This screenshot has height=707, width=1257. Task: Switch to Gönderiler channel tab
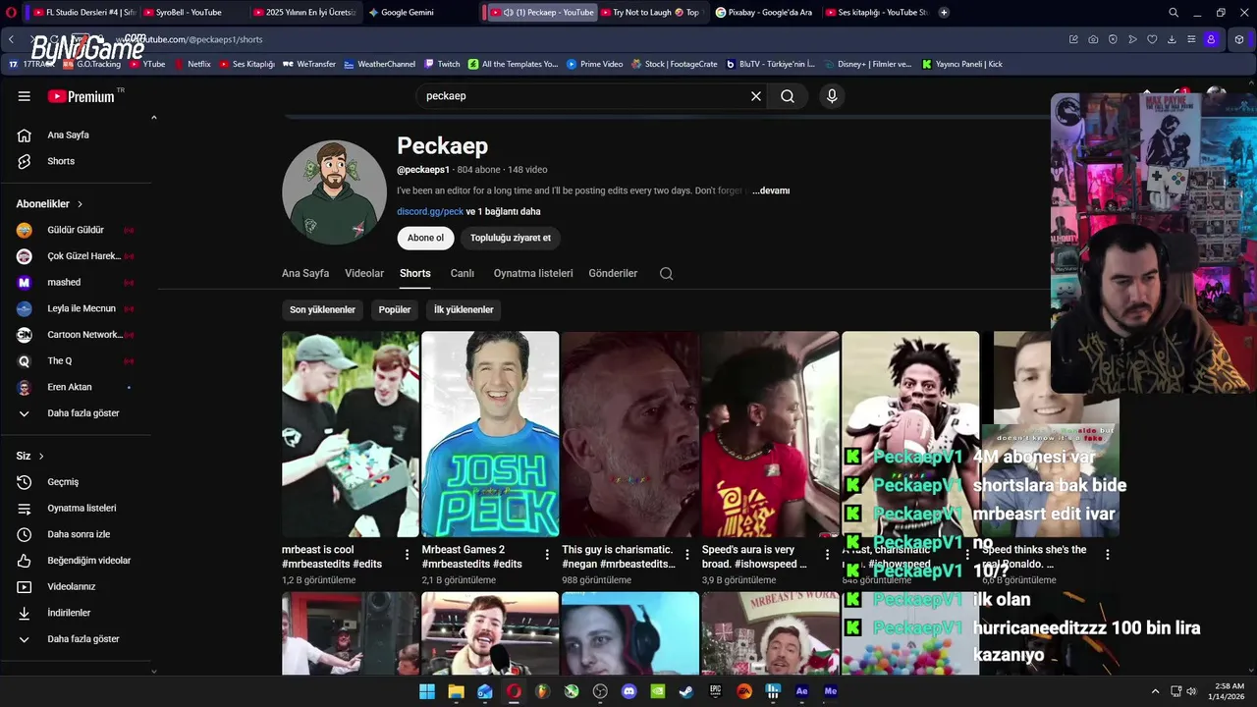coord(613,274)
